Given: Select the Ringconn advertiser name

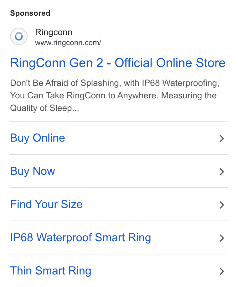Looking at the screenshot, I should [54, 32].
